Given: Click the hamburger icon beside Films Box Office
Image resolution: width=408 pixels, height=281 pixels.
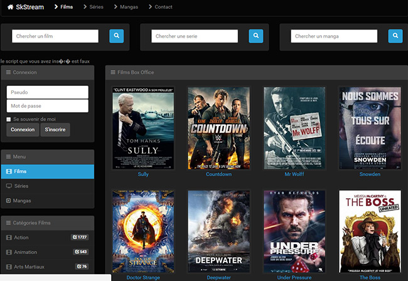Looking at the screenshot, I should tap(113, 72).
